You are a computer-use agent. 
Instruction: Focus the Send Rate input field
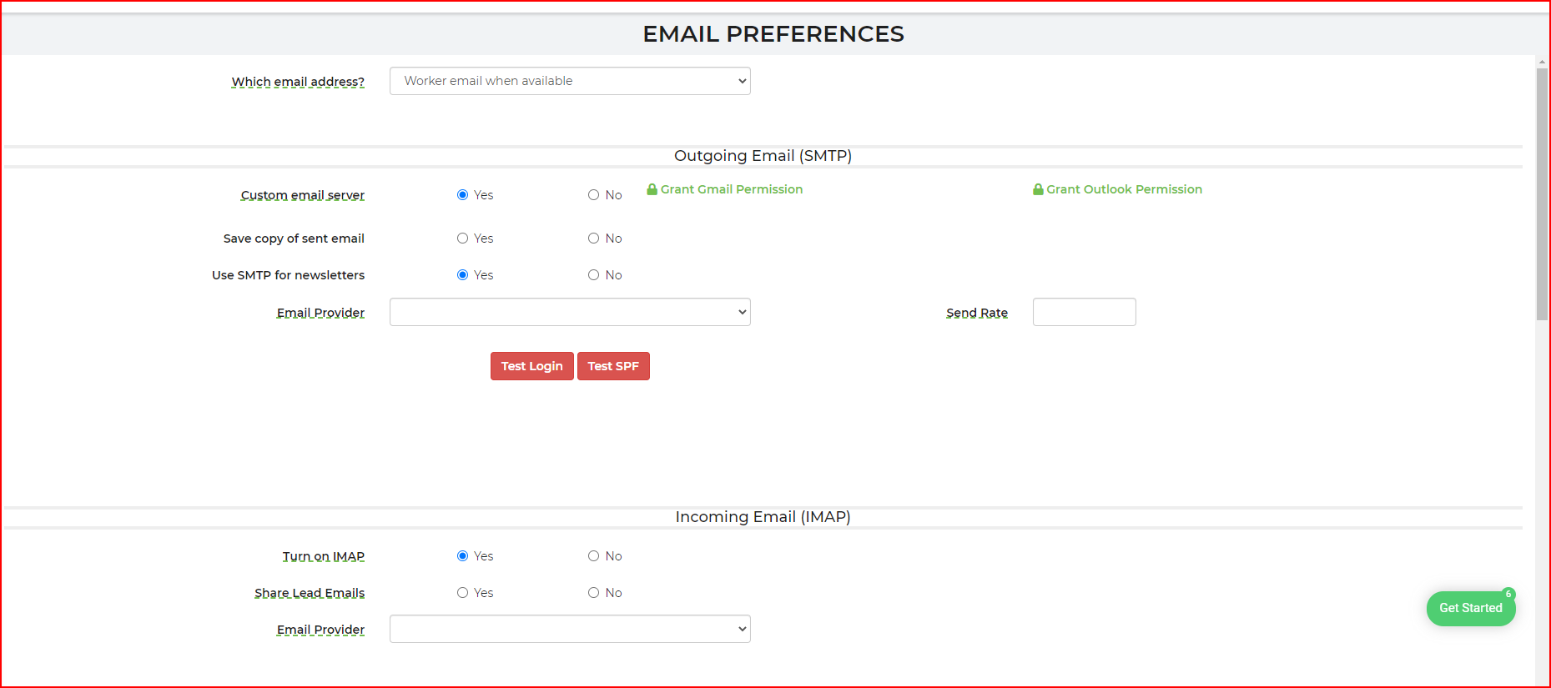point(1084,312)
